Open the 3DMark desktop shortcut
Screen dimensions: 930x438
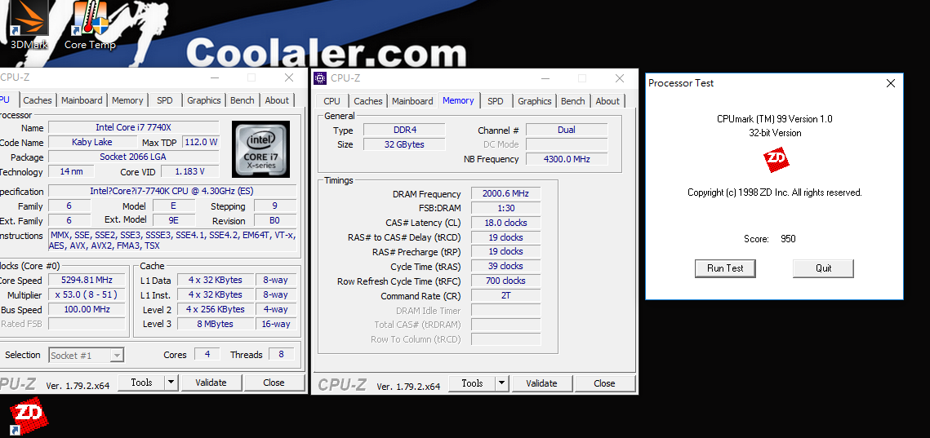click(29, 25)
